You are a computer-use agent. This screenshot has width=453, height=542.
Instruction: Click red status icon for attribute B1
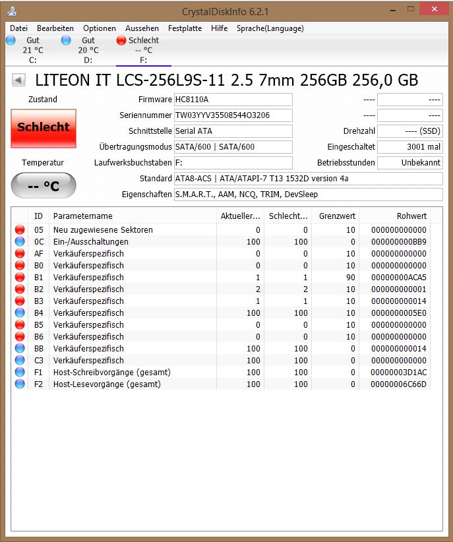[20, 277]
